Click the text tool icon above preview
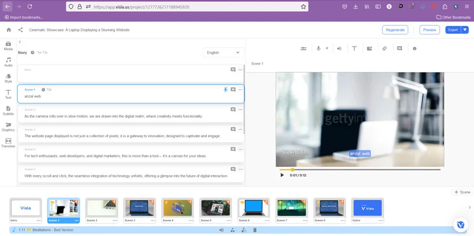Screen dimensions: 474x236 (x=354, y=49)
